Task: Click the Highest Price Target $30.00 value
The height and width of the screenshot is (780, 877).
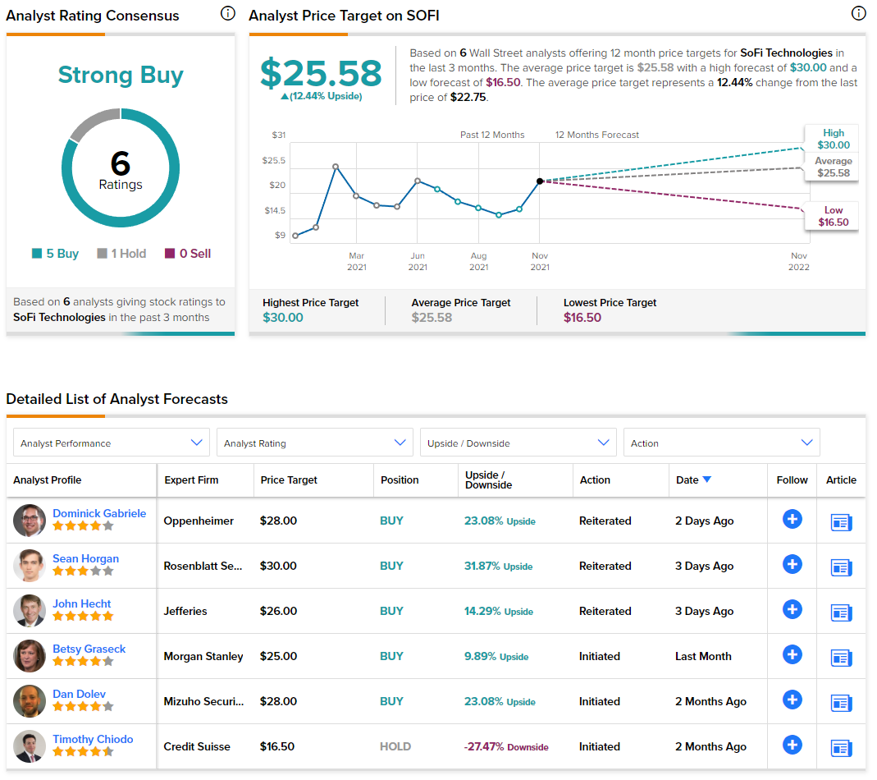Action: [283, 318]
